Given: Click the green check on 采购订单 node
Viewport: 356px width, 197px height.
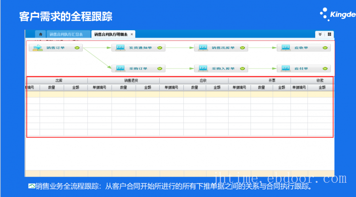Looking at the screenshot, I should pos(160,68).
